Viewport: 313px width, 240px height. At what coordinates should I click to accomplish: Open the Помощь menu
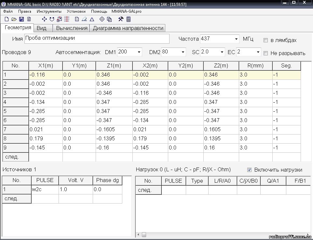click(x=99, y=11)
